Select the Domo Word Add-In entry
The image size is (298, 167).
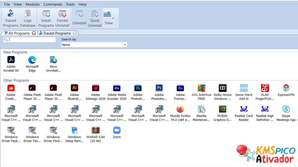tap(244, 92)
